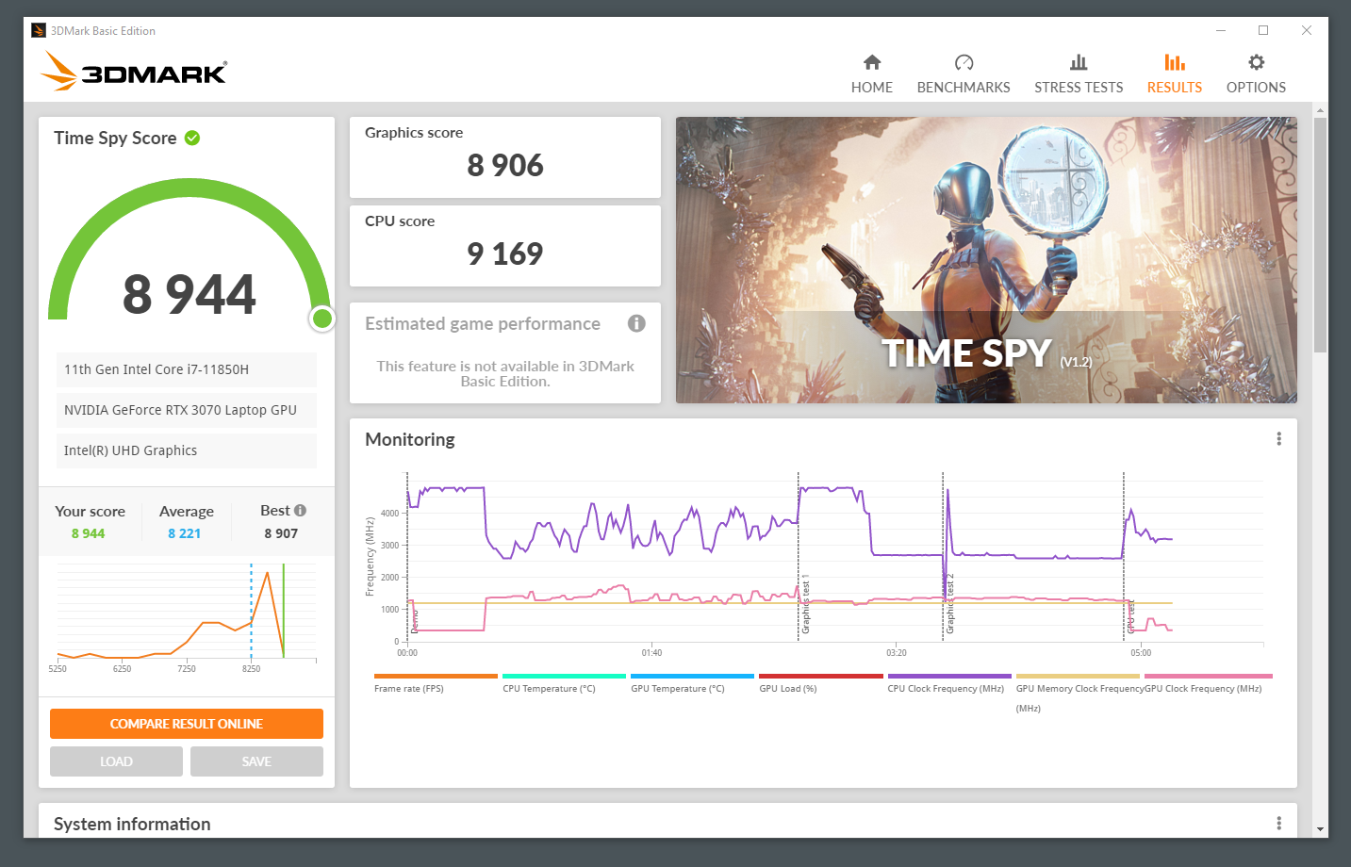1351x867 pixels.
Task: Toggle GPU Temperature legend swatch
Action: pos(692,676)
